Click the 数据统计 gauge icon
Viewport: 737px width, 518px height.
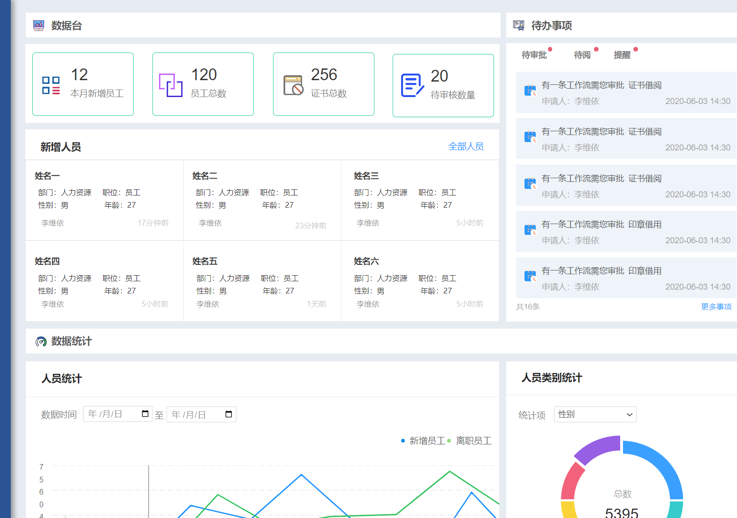(x=41, y=341)
